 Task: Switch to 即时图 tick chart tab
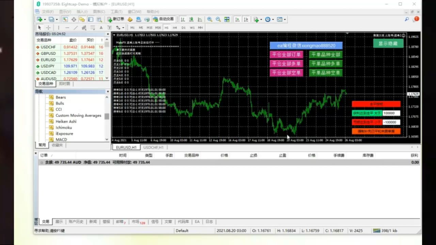[x=64, y=84]
